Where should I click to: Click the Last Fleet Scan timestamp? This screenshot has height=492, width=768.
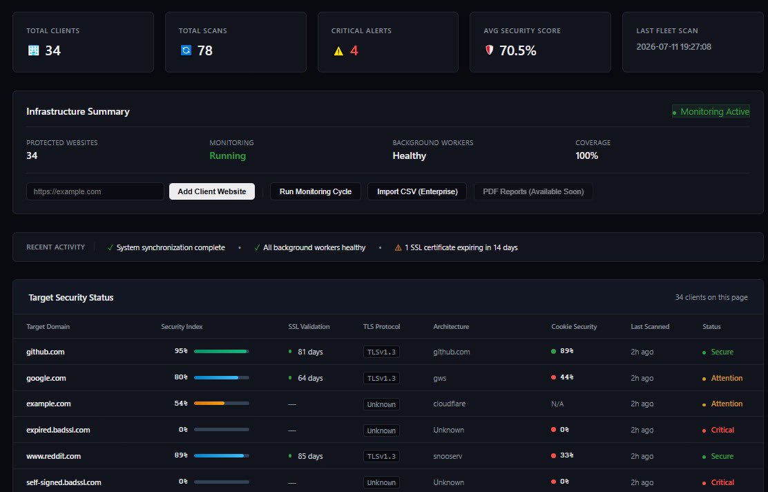pyautogui.click(x=673, y=47)
